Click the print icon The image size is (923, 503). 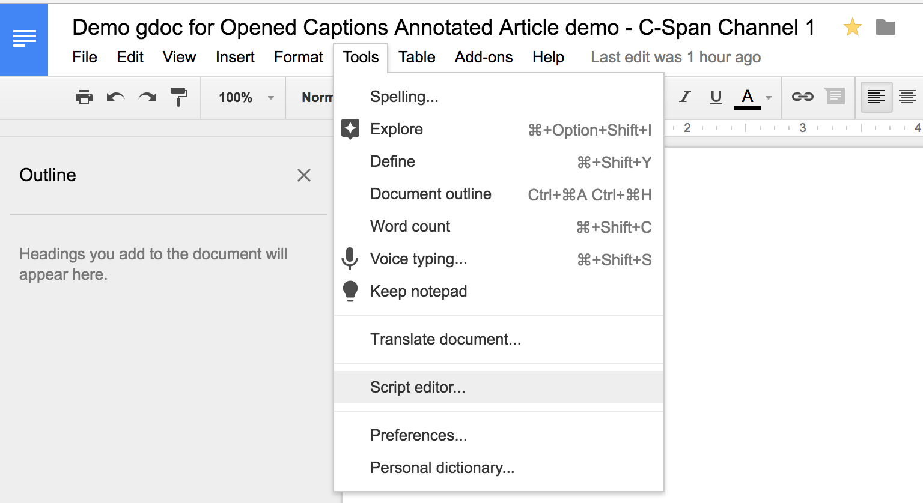pos(84,97)
